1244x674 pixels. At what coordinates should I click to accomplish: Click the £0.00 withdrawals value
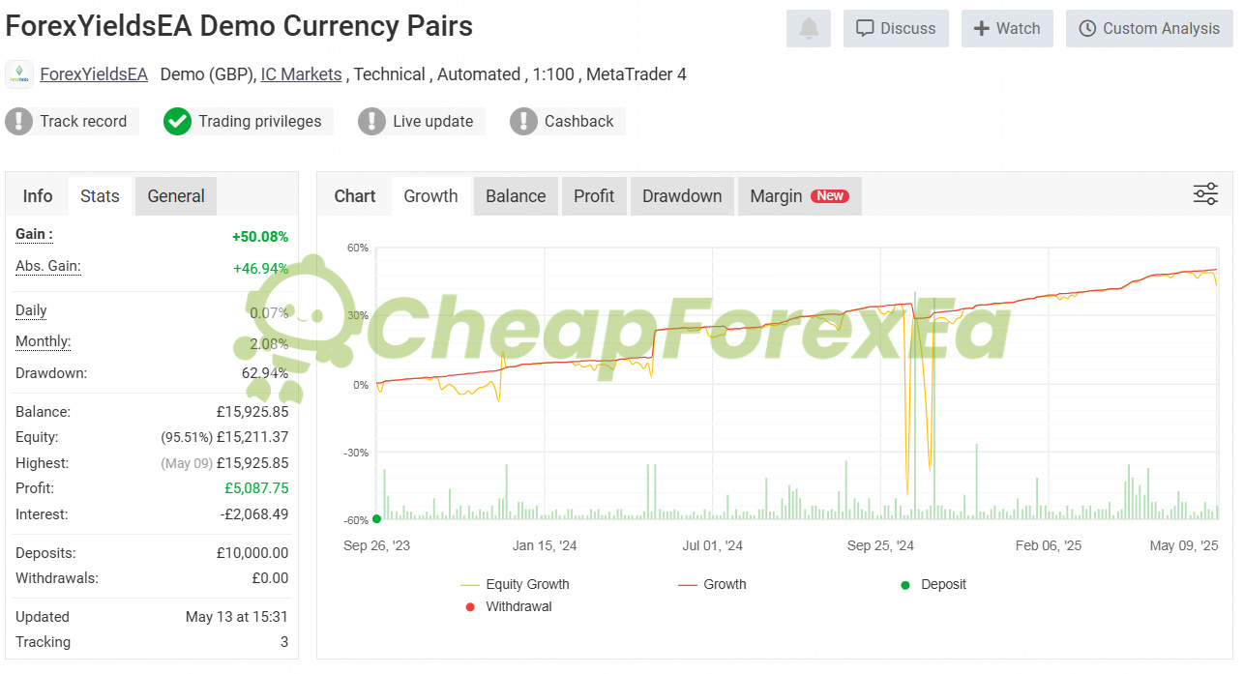pyautogui.click(x=270, y=578)
